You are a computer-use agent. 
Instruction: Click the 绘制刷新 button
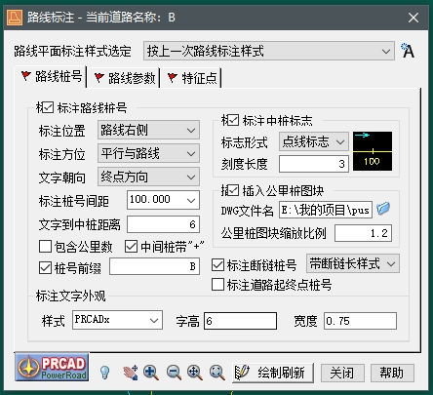(273, 373)
